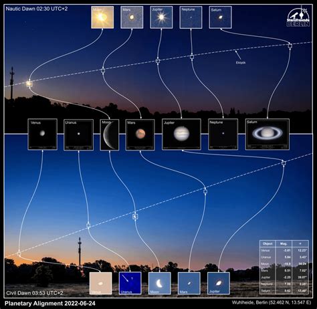Select the large Jupiter telescope image
Viewport: 317px width, 309px height.
point(181,134)
